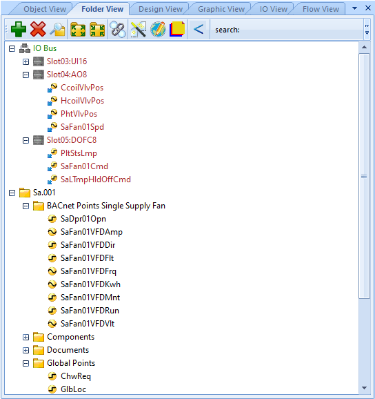The width and height of the screenshot is (375, 399).
Task: Click the IO Bus network icon
Action: pos(25,48)
